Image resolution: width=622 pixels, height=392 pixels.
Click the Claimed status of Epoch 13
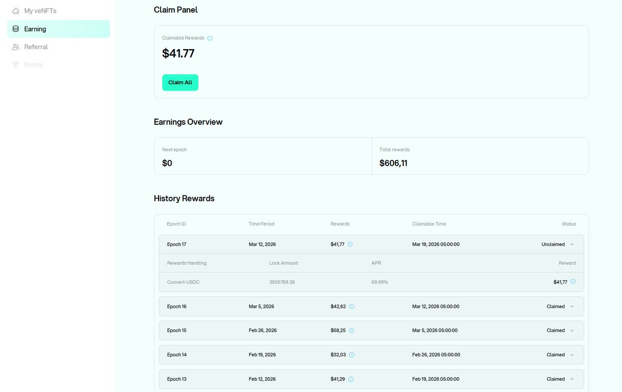pos(556,379)
